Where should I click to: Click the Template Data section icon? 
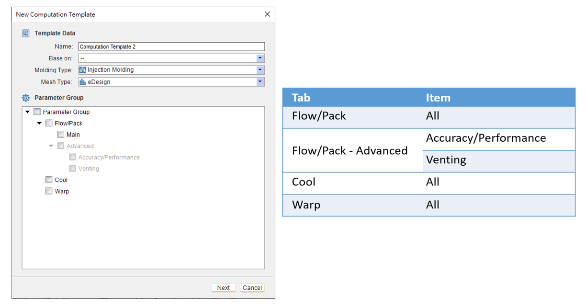26,34
